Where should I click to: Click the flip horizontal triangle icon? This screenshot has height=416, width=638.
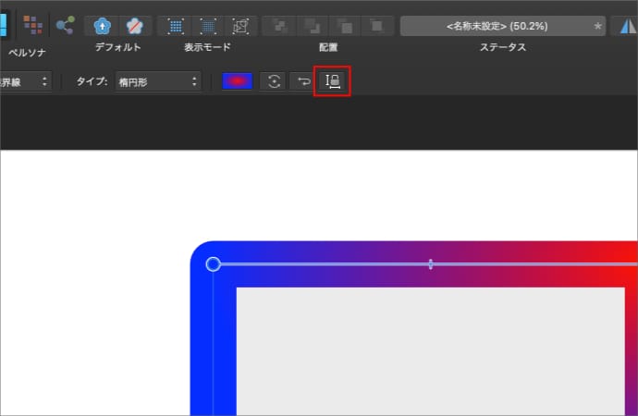click(628, 25)
